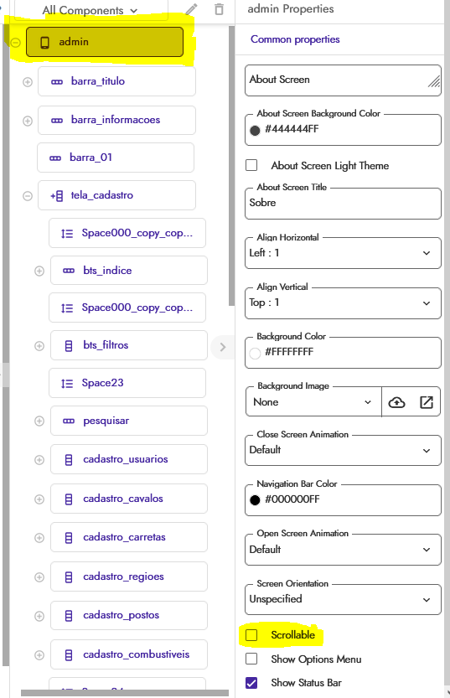Select the Space23 tree item

coord(127,383)
